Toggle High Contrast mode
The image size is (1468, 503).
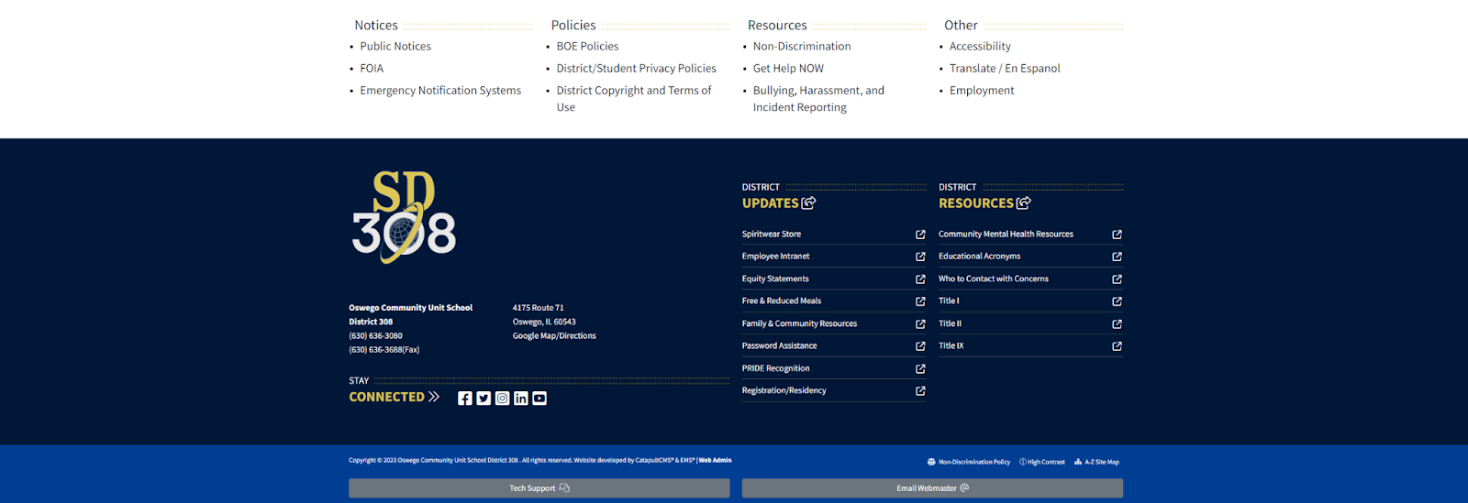1042,462
